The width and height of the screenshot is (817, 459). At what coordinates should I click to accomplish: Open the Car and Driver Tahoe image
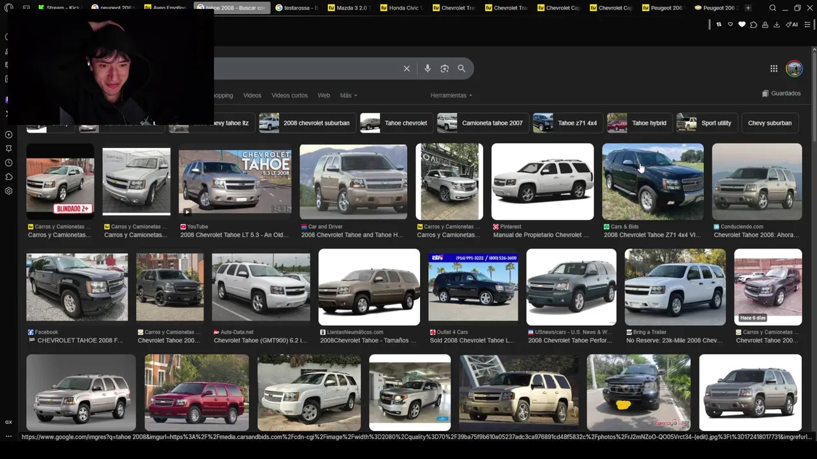[x=353, y=182]
